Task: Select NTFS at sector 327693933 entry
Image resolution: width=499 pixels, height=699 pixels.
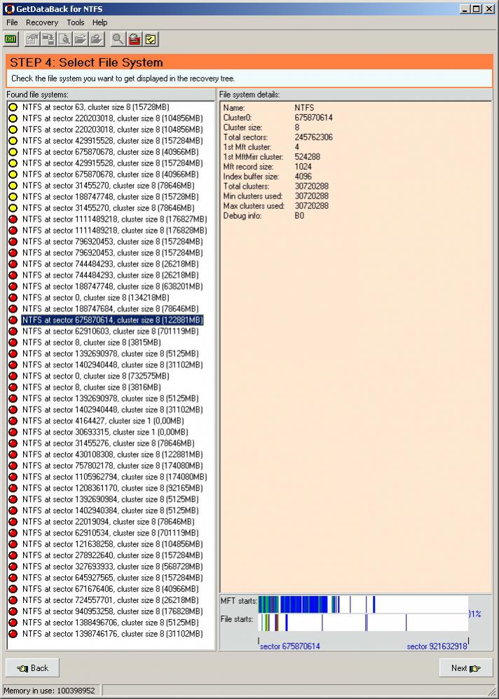Action: click(x=112, y=566)
